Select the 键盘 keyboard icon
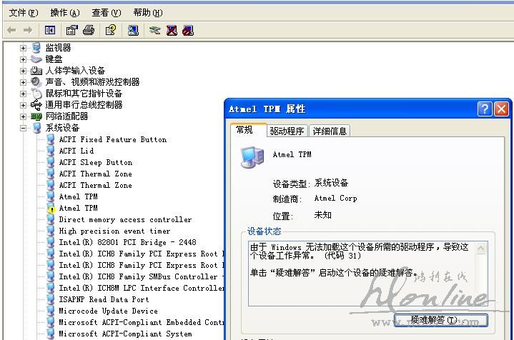Viewport: 514px width, 340px height. (x=36, y=59)
